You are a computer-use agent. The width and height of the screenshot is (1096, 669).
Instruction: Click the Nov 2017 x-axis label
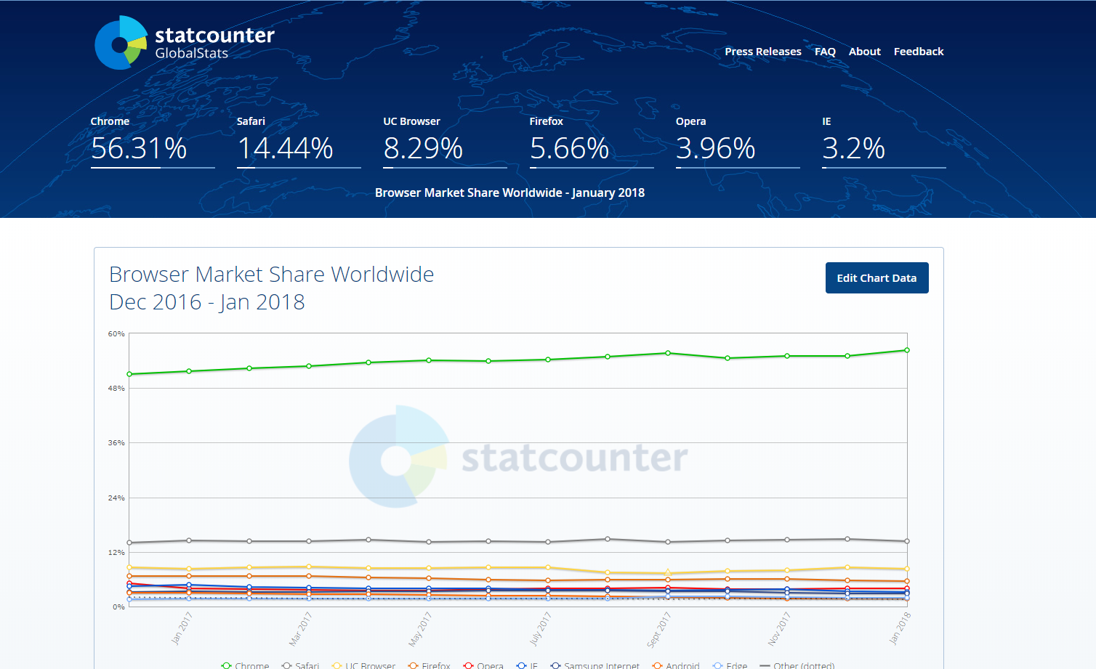pyautogui.click(x=779, y=628)
